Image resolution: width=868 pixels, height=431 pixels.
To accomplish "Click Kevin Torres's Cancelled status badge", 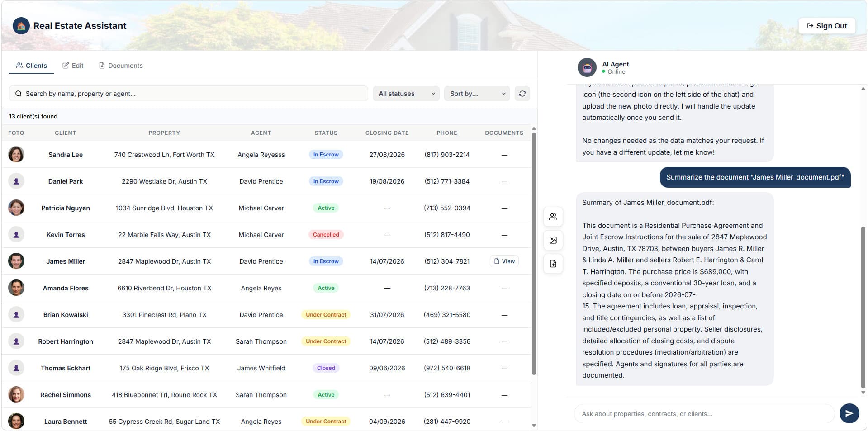I will point(326,235).
